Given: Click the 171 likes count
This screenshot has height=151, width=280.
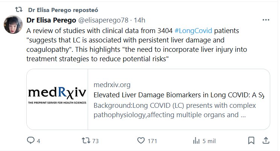Looking at the screenshot, I should (x=152, y=141).
